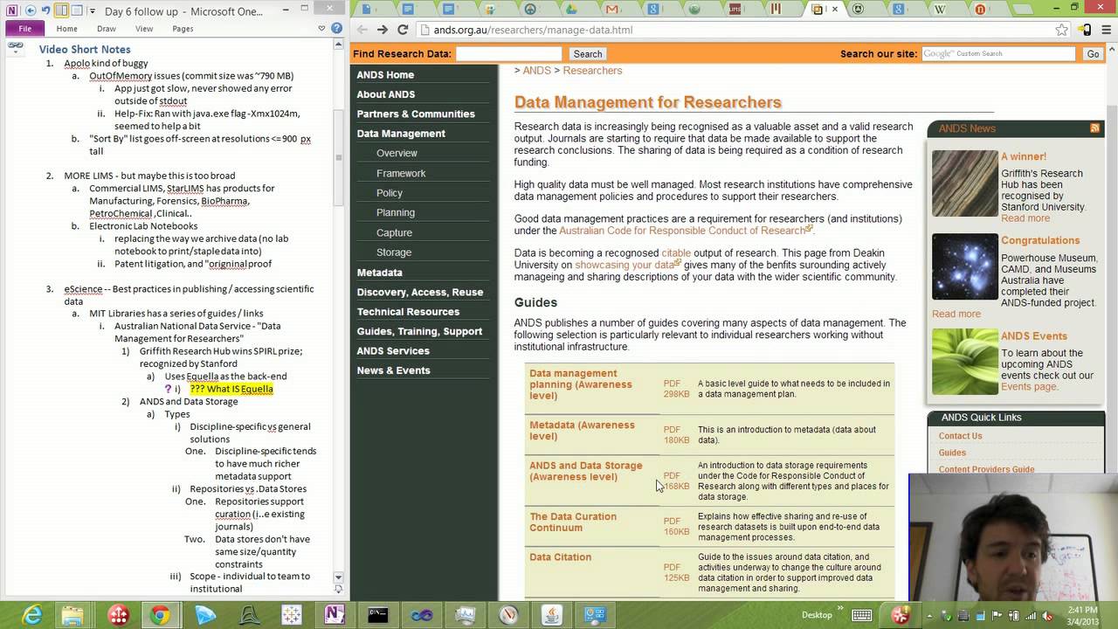Click the OneNote undo icon
Viewport: 1118px width, 629px height.
click(45, 10)
